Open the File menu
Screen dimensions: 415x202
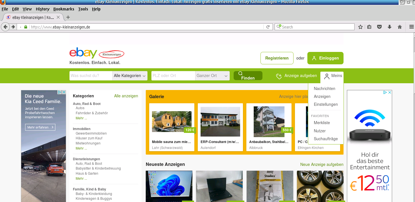[x=5, y=9]
